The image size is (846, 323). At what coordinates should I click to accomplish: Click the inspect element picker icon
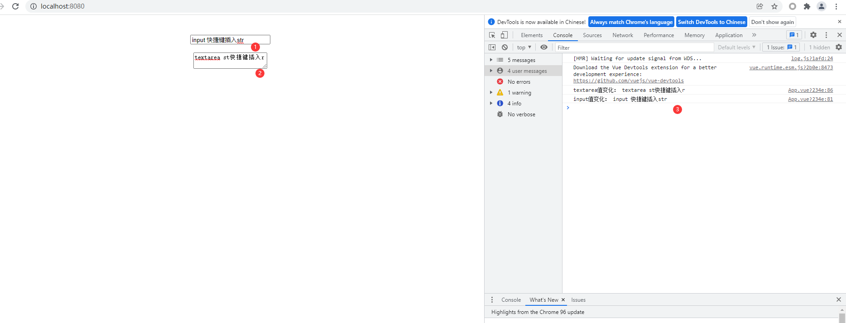coord(492,35)
